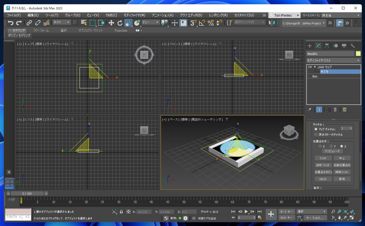This screenshot has height=226, width=365.
Task: Open the Utilities wrench panel
Action: 353,46
